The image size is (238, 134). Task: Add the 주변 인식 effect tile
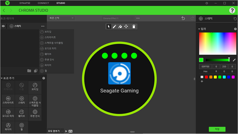[x=35, y=114]
